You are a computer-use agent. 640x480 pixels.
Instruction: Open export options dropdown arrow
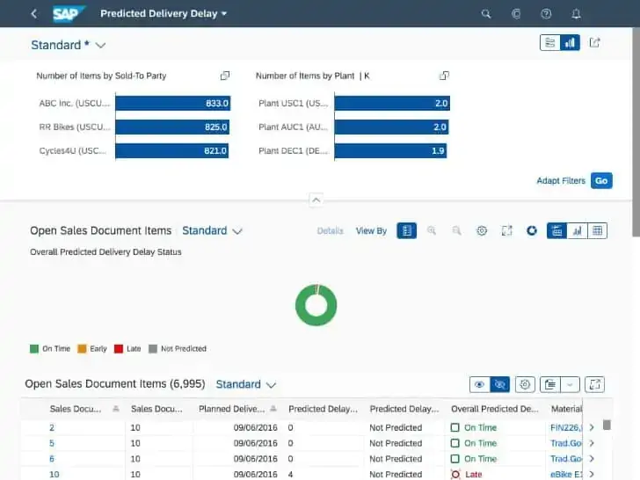571,384
